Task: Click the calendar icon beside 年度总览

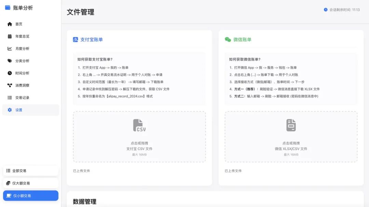Action: point(10,36)
